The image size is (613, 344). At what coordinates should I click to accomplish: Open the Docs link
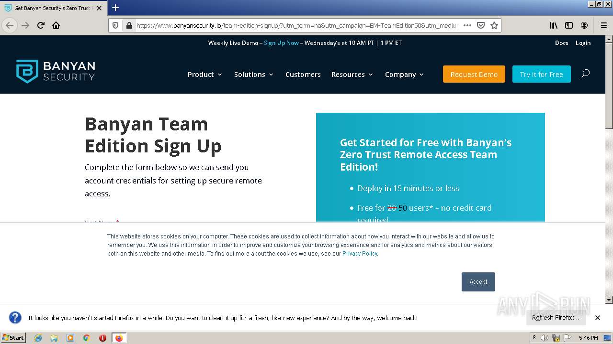(x=562, y=43)
